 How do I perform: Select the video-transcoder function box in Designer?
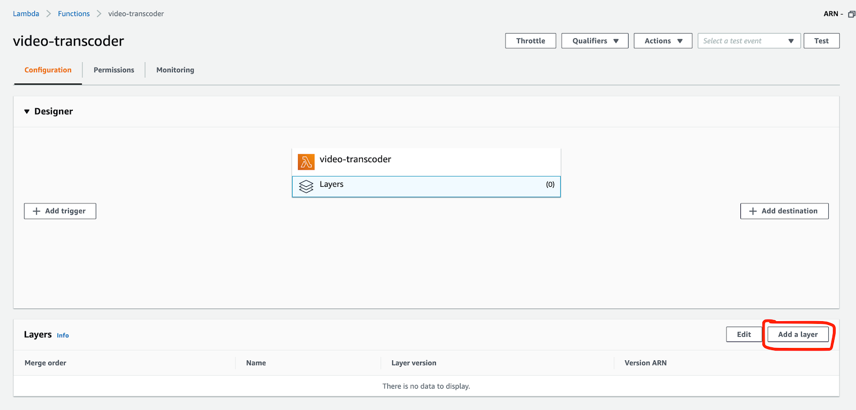tap(426, 162)
